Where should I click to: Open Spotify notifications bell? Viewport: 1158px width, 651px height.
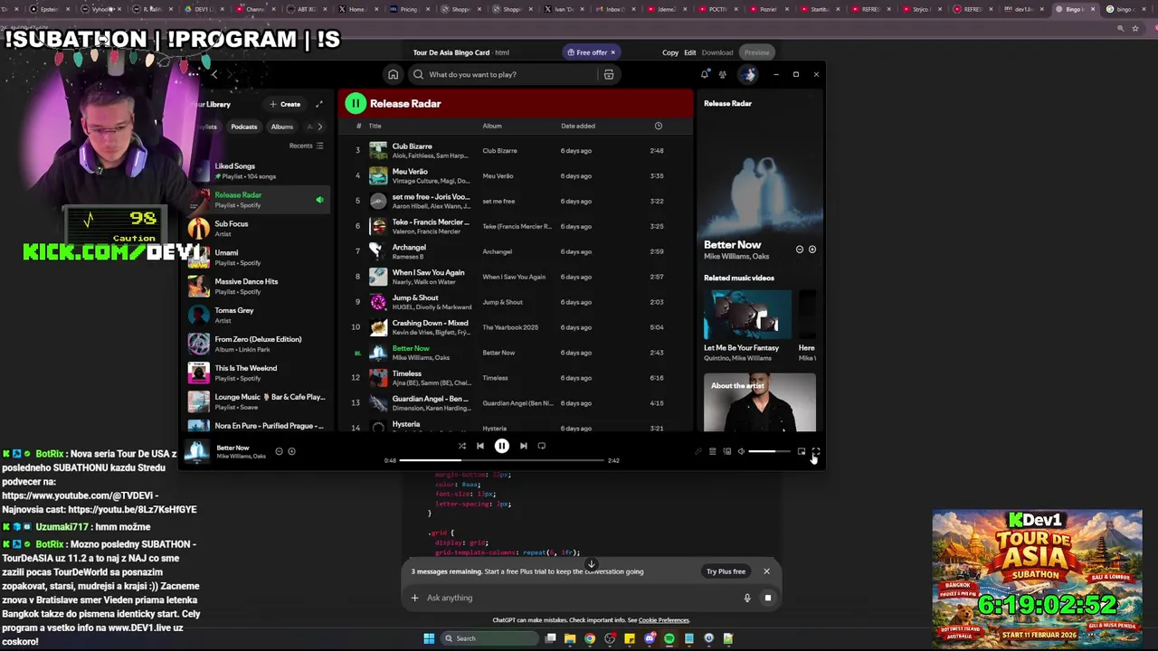pyautogui.click(x=705, y=74)
